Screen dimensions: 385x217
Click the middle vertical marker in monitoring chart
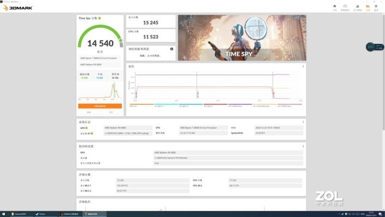coord(197,86)
